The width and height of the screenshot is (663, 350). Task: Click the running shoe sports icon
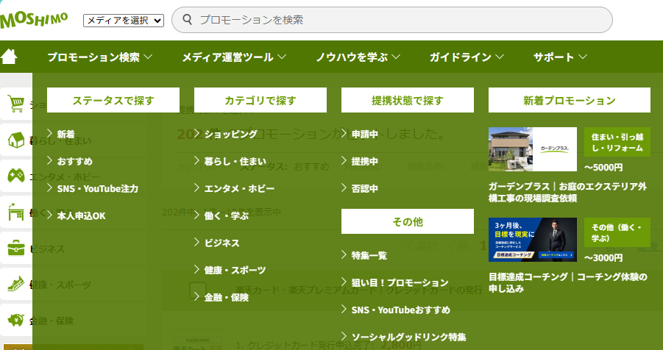point(15,285)
